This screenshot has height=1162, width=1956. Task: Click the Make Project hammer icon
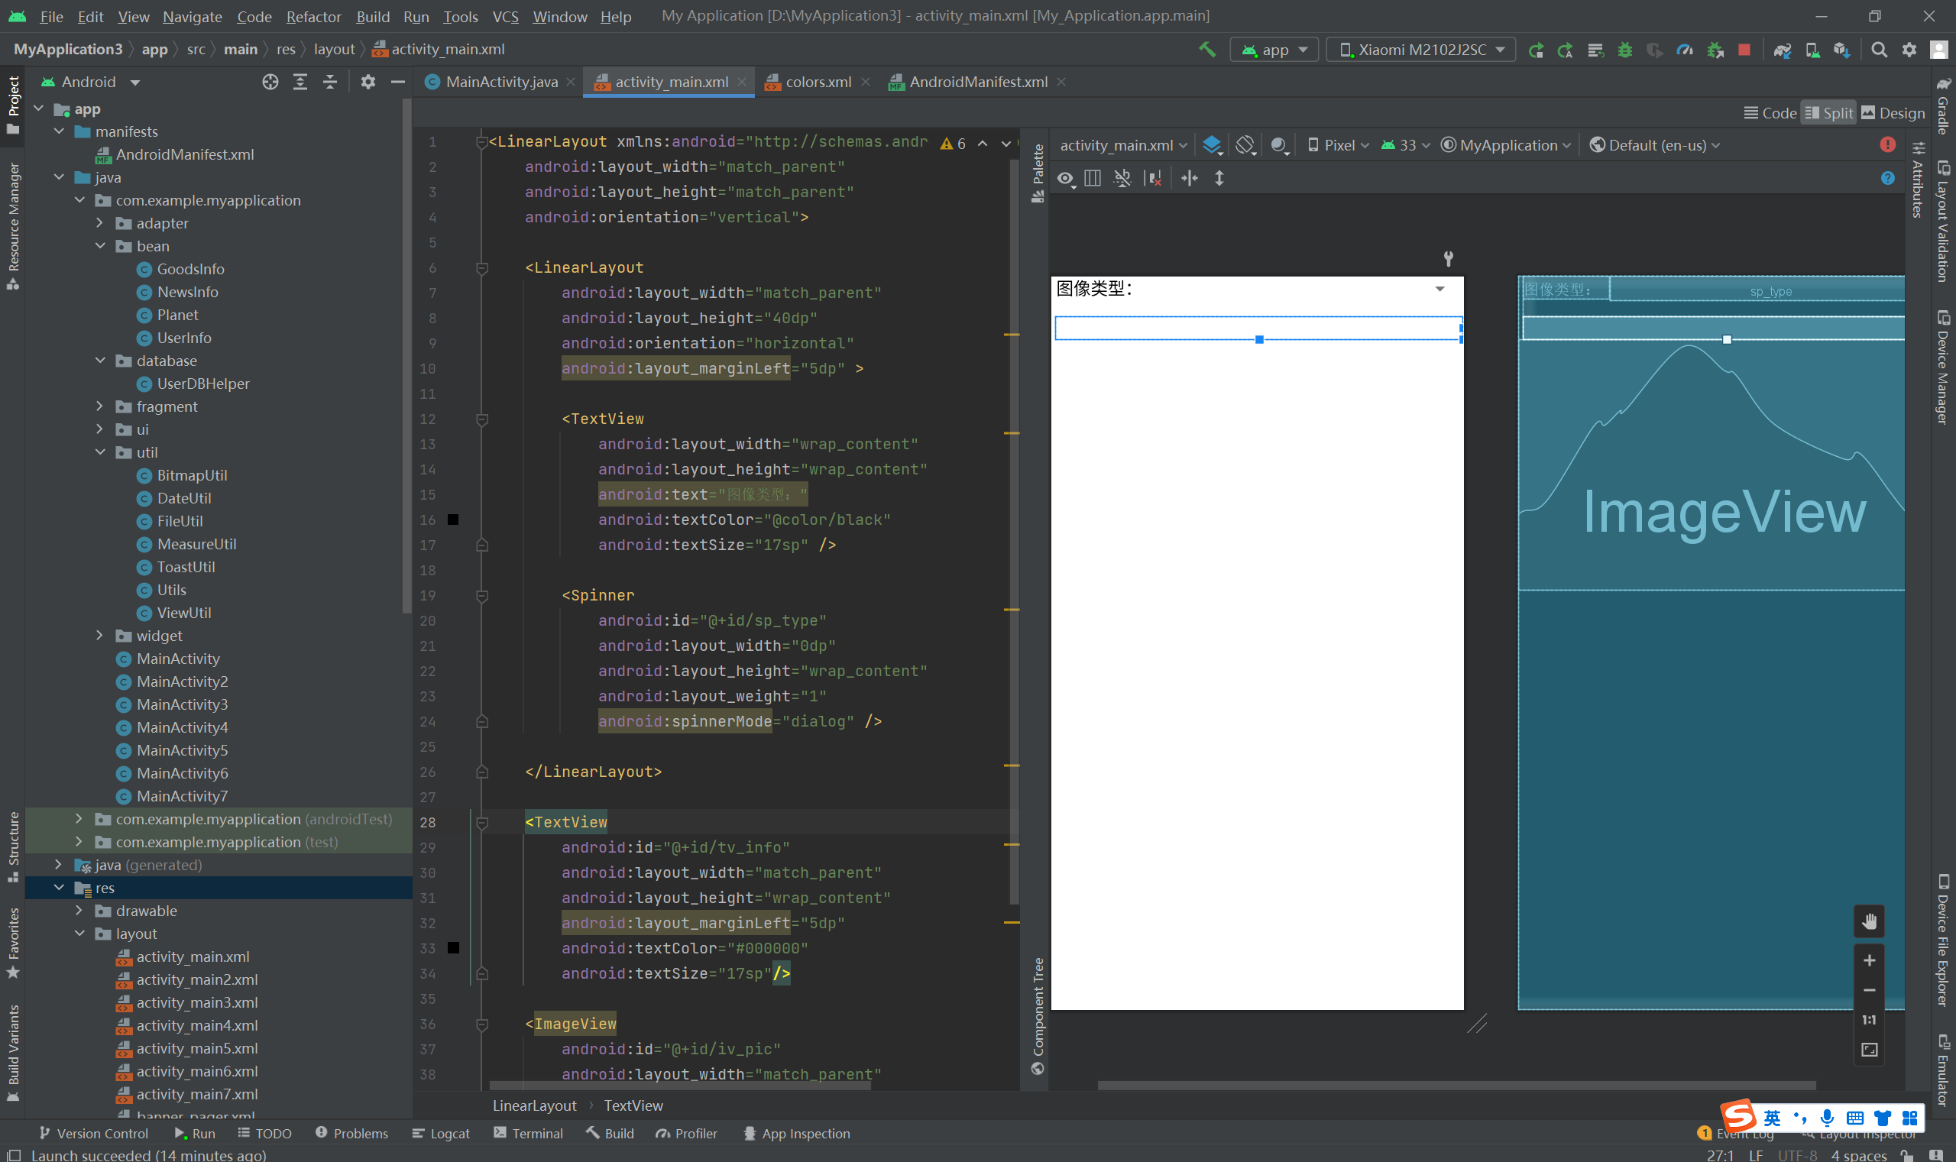[1206, 50]
